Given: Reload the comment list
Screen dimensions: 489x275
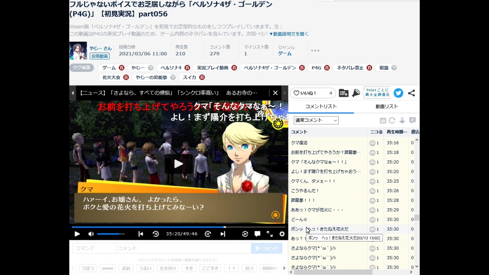Looking at the screenshot, I should pos(392,120).
